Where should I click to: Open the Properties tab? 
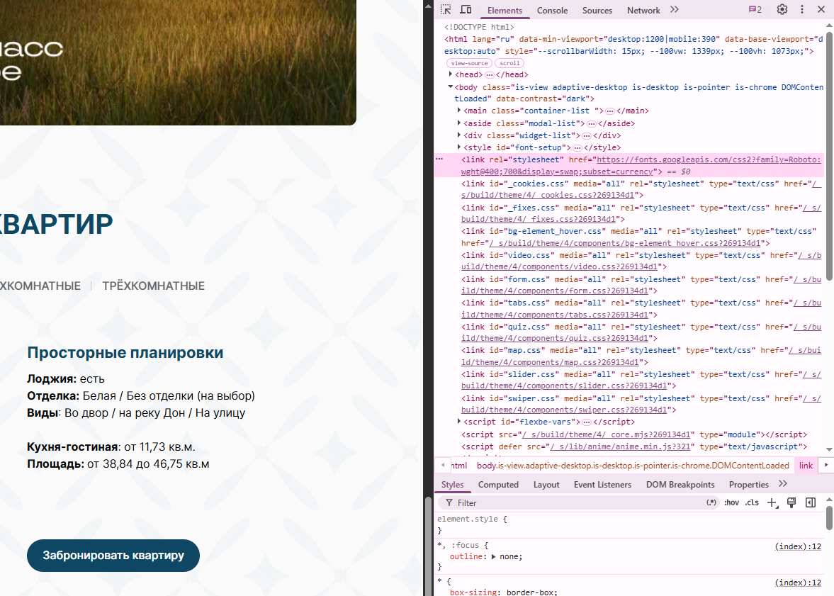[749, 484]
